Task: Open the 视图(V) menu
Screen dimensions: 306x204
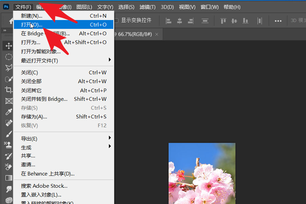Action: point(187,7)
